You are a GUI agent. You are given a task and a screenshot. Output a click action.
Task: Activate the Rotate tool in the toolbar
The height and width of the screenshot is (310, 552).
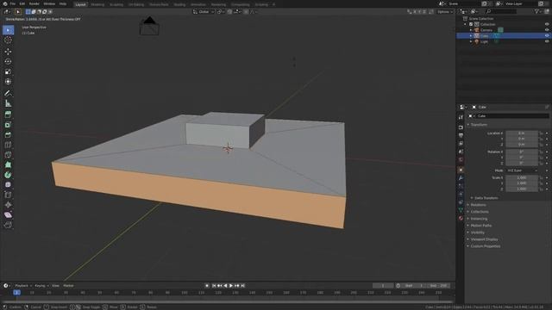tap(8, 61)
